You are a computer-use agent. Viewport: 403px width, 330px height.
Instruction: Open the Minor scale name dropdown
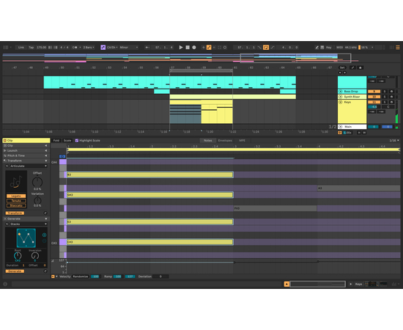[x=129, y=48]
